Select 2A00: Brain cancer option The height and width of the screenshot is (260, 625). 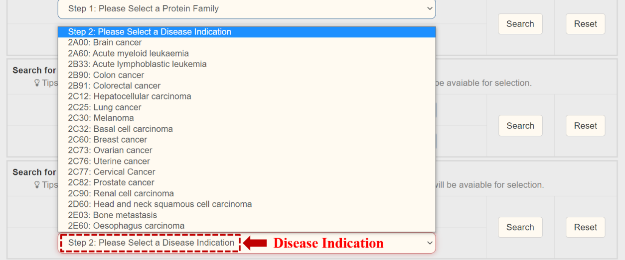[105, 43]
